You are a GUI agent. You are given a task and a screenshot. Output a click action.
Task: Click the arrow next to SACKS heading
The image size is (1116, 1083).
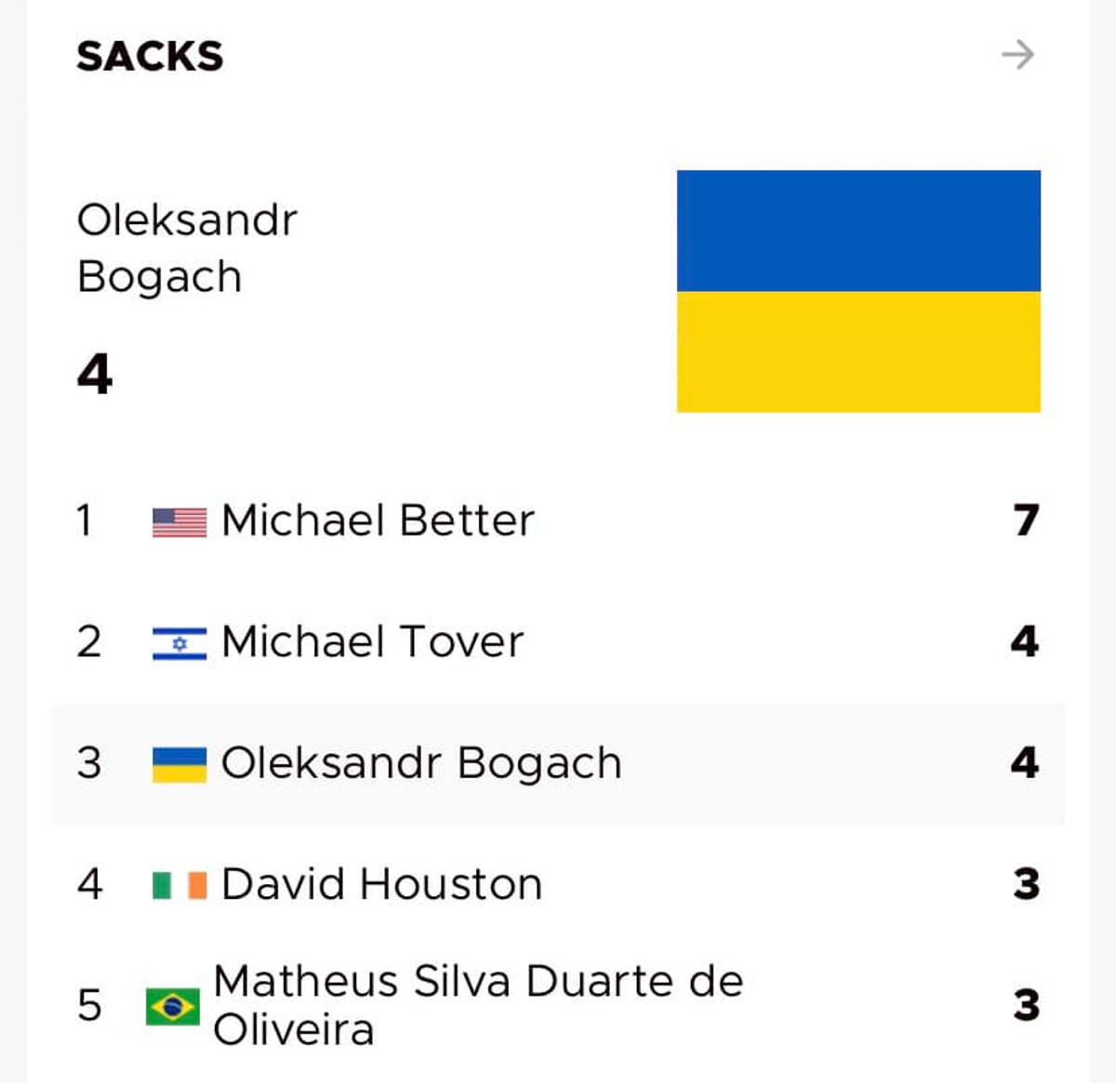(x=1017, y=55)
